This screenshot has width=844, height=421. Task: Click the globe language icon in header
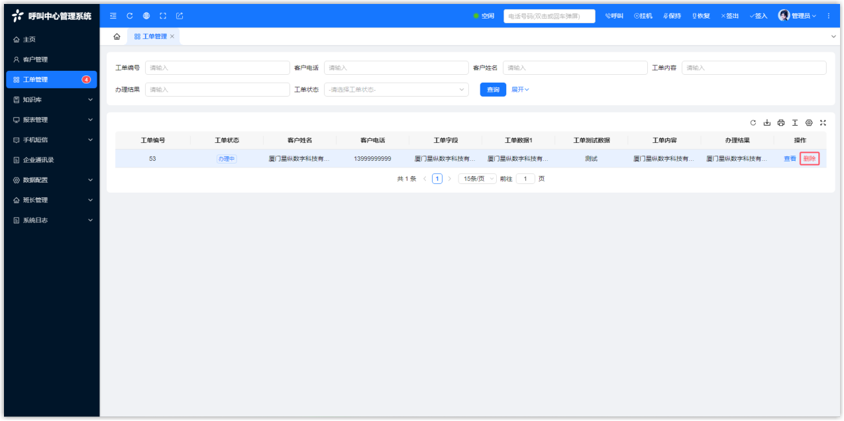point(146,16)
